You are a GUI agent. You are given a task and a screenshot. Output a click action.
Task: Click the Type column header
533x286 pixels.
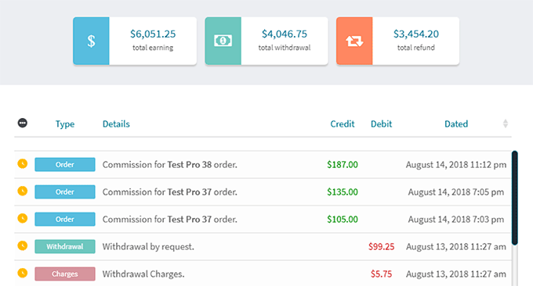[x=65, y=124]
